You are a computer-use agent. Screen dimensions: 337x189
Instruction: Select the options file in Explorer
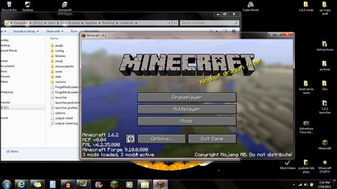(58, 113)
